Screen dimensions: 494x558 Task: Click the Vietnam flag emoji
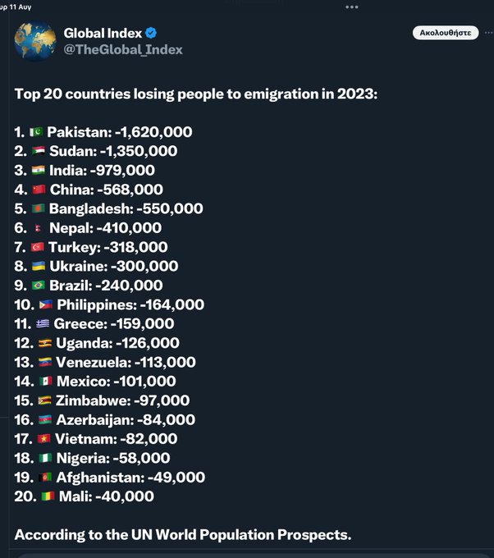(x=43, y=439)
